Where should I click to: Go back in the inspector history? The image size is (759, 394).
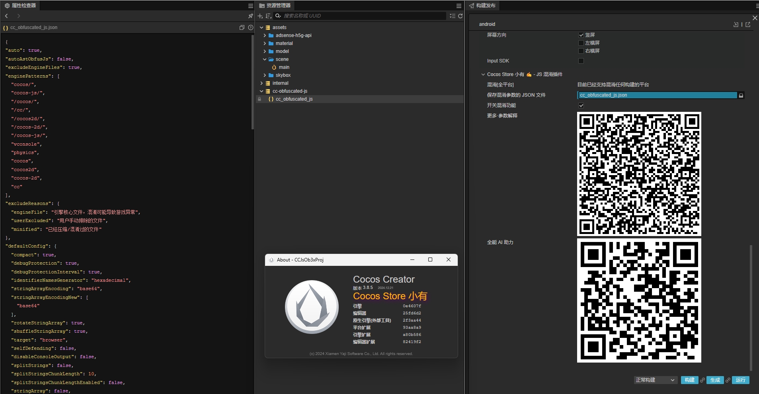click(6, 16)
